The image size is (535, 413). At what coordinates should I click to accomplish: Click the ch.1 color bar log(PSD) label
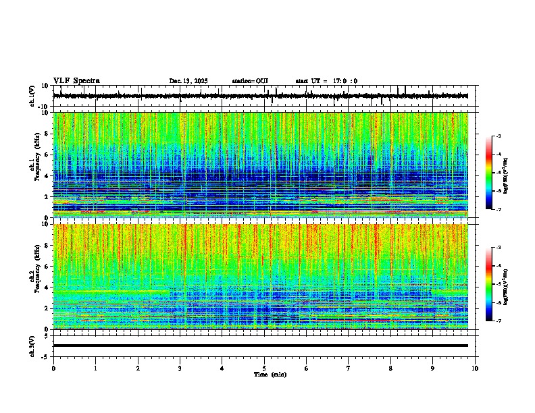[x=507, y=176]
